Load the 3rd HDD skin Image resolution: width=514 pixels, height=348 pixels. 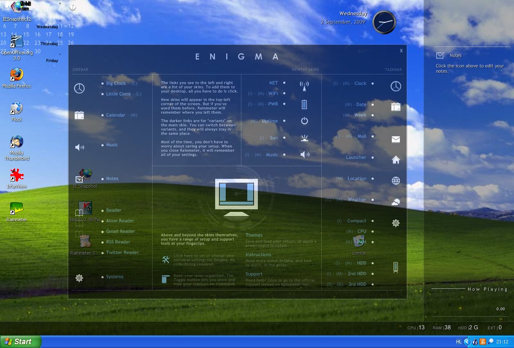[x=357, y=284]
